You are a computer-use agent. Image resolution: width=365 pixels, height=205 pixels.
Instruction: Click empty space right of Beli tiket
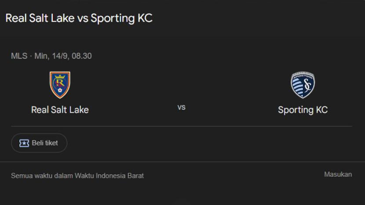[198, 143]
